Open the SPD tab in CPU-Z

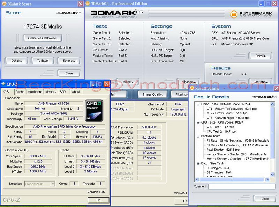click(x=63, y=92)
